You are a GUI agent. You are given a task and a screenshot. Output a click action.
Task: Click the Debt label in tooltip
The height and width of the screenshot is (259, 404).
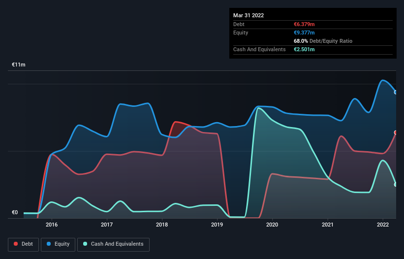tap(239, 24)
